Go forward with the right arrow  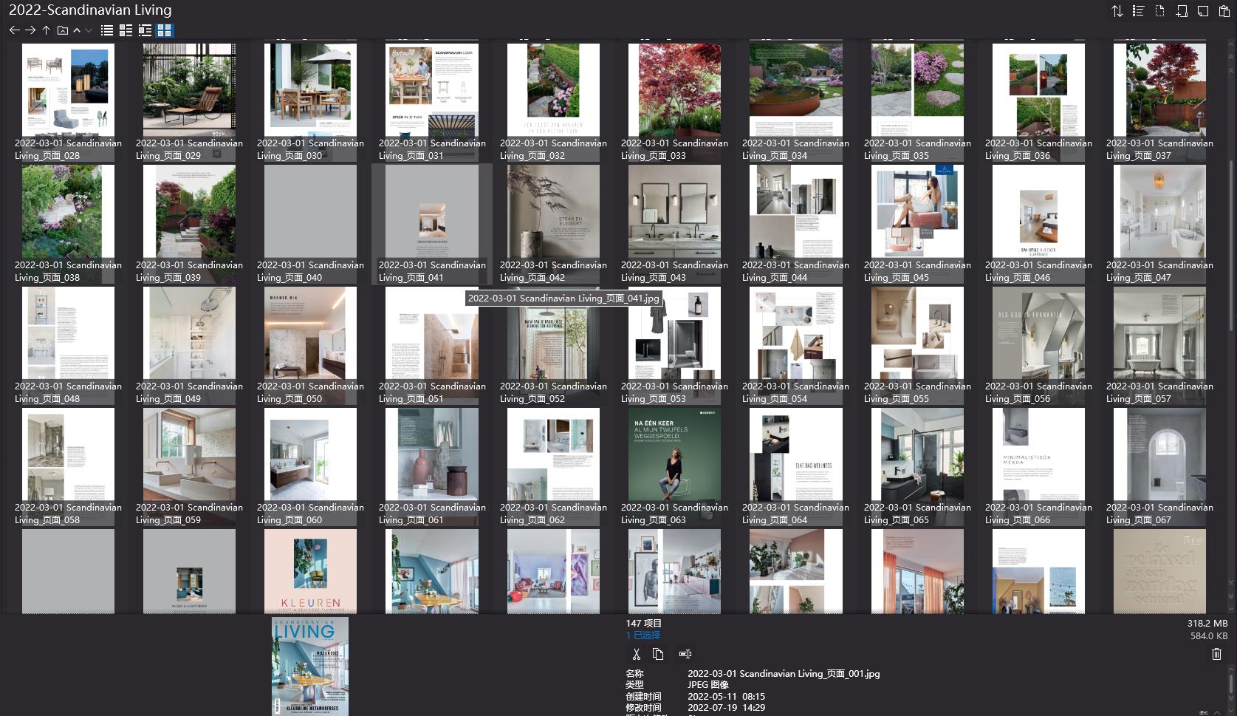(x=30, y=30)
